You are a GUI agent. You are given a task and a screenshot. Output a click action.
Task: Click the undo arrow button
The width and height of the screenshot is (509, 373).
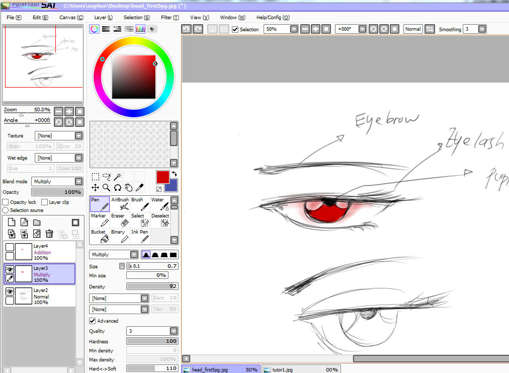coord(186,29)
